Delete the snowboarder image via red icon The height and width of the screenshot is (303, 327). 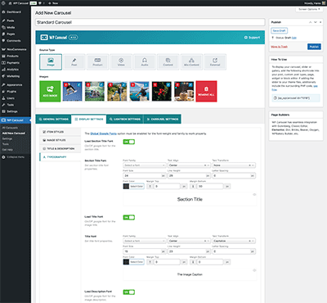(x=65, y=84)
